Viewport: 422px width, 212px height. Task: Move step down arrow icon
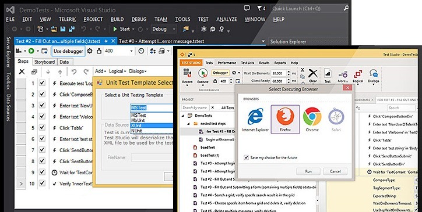point(48,71)
